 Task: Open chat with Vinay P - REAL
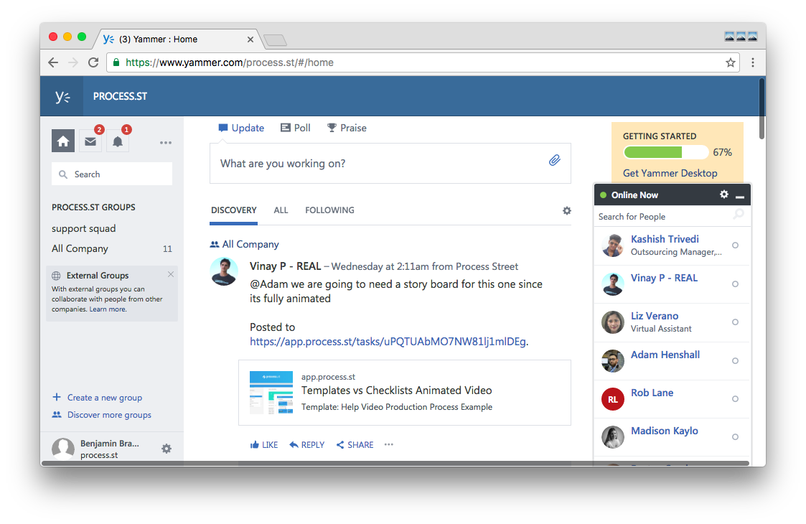(672, 284)
